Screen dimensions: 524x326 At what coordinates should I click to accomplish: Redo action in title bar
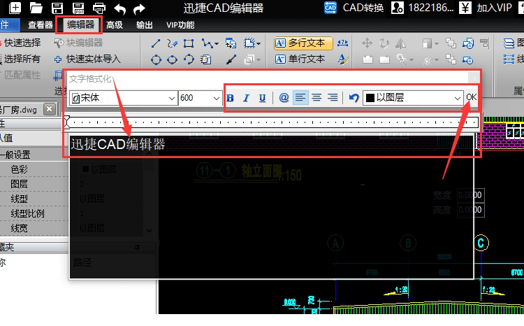[x=139, y=8]
